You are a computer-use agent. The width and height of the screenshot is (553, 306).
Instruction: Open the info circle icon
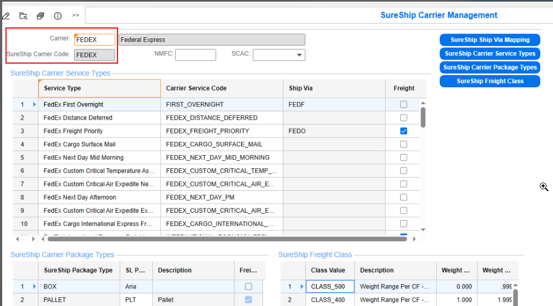[x=58, y=15]
